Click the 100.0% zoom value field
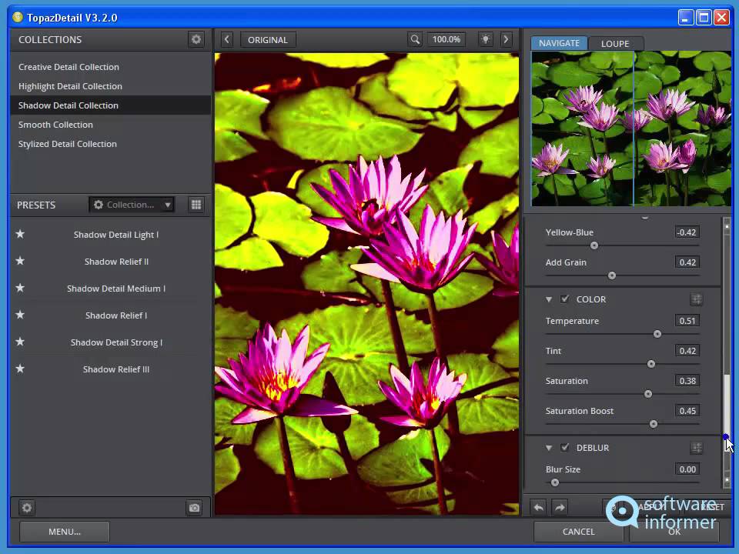This screenshot has height=554, width=739. (446, 39)
